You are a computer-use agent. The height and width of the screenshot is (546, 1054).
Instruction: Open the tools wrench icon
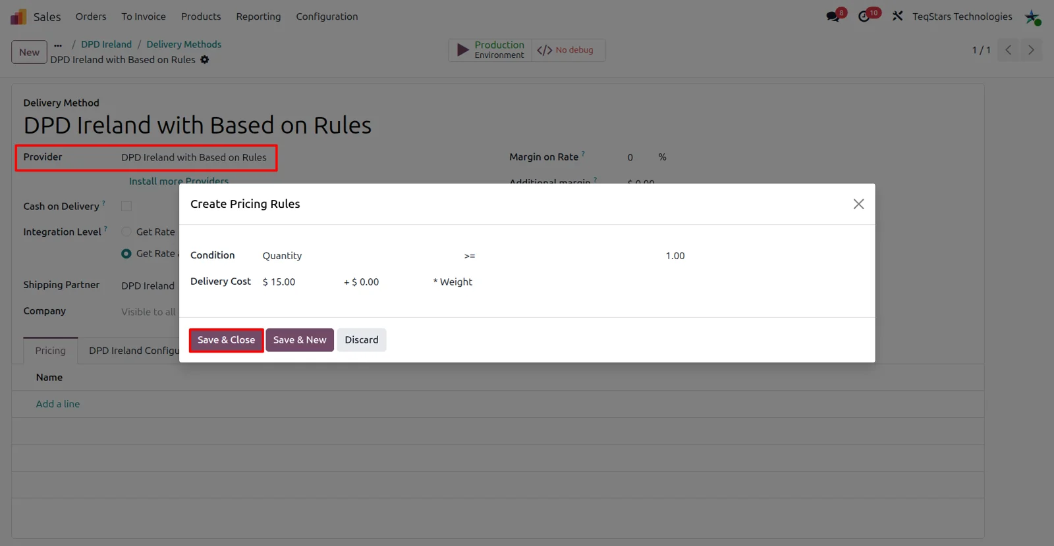tap(897, 16)
